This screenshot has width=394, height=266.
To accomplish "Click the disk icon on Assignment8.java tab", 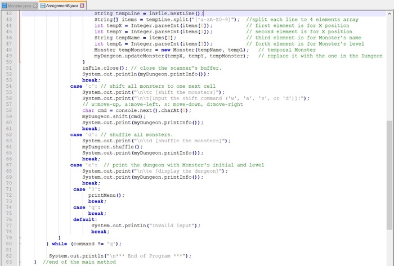I will pos(43,6).
